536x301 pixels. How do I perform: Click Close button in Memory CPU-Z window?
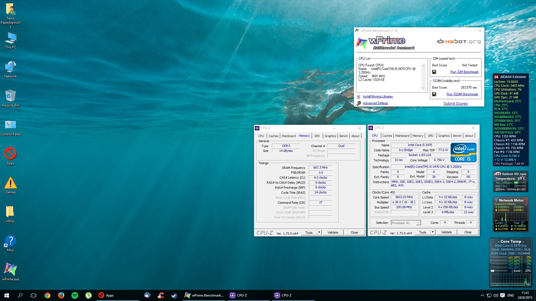coord(354,232)
